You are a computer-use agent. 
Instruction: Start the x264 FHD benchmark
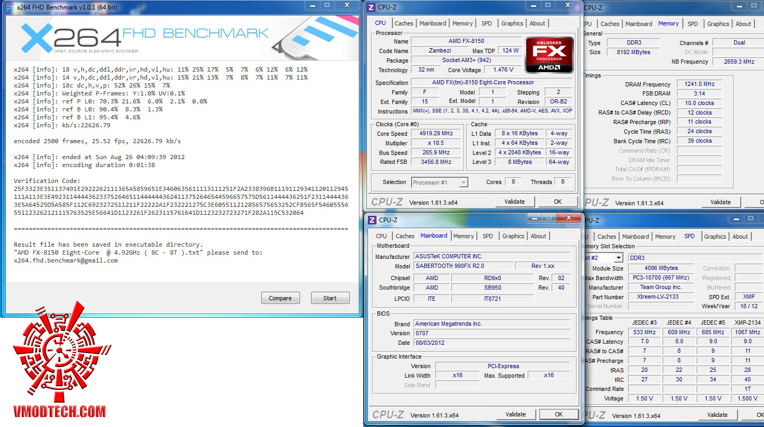click(330, 298)
